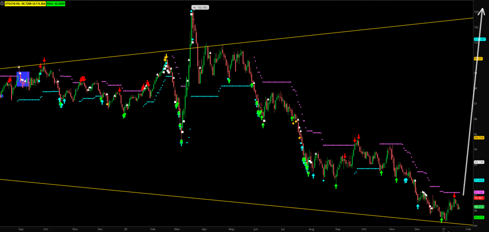Click the blue highlighted box near September

[x=23, y=79]
